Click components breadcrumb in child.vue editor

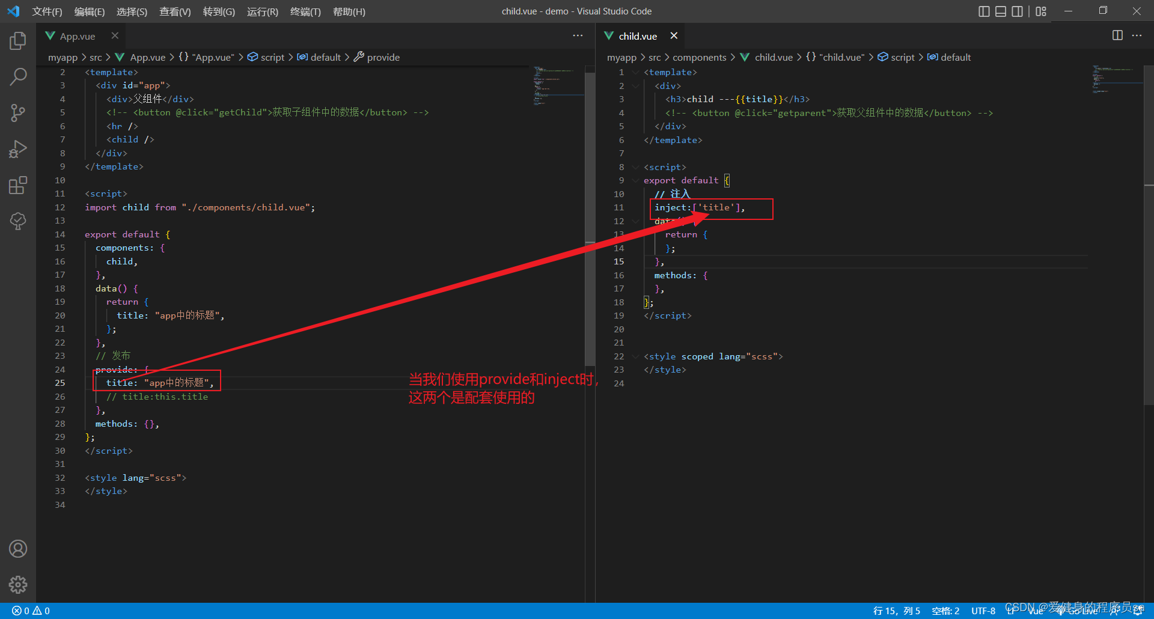[x=700, y=57]
